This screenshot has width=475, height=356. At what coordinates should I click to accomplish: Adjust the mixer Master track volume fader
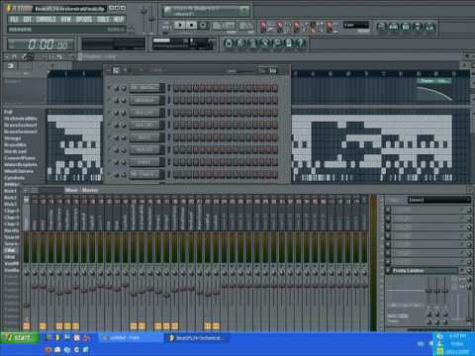(26, 306)
